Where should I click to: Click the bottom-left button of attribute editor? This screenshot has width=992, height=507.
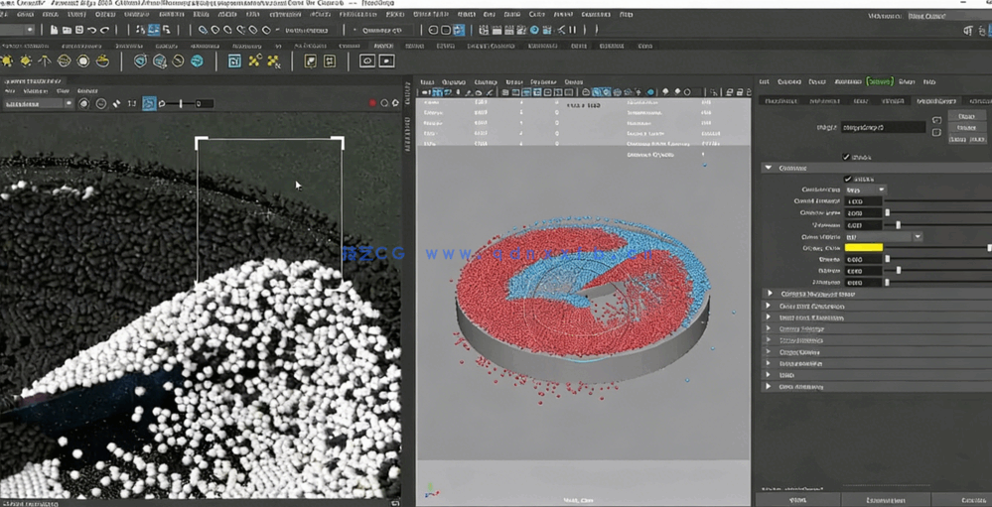[x=797, y=501]
